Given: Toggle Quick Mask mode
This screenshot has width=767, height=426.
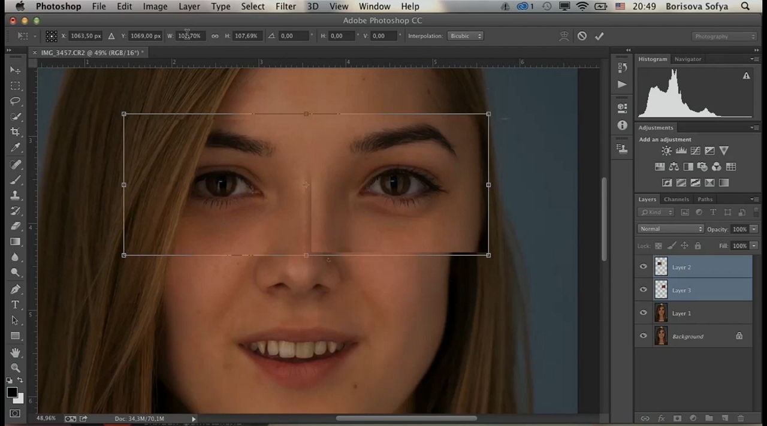Looking at the screenshot, I should tap(16, 413).
